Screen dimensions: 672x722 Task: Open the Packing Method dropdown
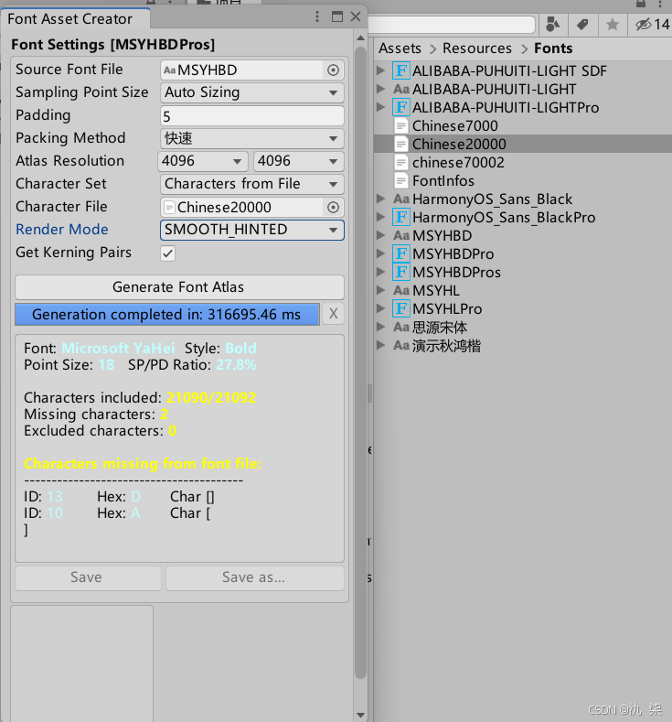(252, 138)
